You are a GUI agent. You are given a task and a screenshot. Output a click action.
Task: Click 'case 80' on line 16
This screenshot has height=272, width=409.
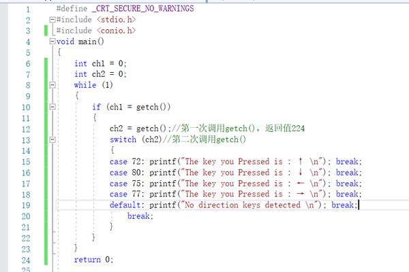tap(125, 173)
